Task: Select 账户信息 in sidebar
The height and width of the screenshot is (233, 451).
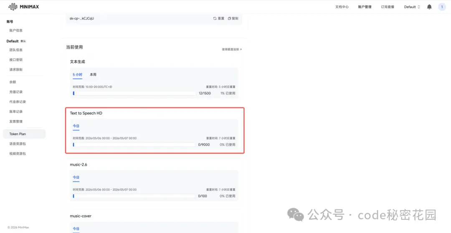Action: [16, 30]
